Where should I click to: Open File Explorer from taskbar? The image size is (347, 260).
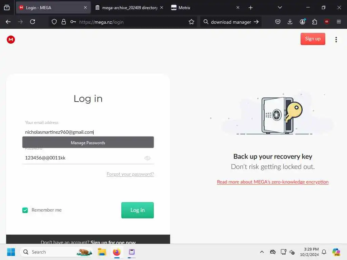pyautogui.click(x=102, y=252)
